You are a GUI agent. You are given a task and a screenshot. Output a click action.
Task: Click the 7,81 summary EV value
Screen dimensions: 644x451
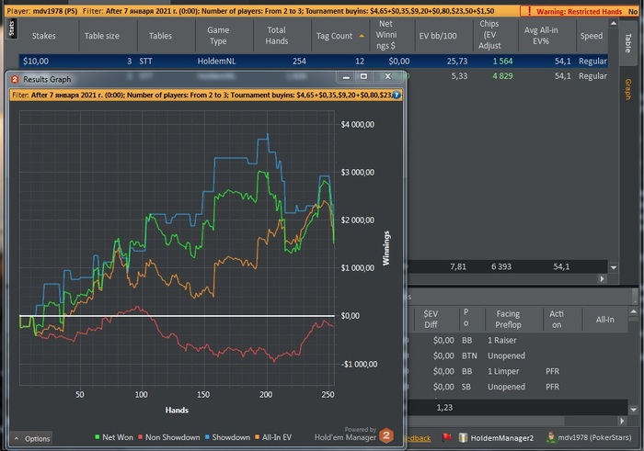coord(458,266)
